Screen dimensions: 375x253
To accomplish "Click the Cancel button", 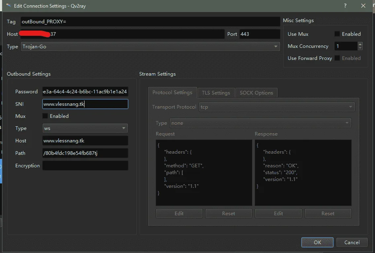I will point(352,242).
